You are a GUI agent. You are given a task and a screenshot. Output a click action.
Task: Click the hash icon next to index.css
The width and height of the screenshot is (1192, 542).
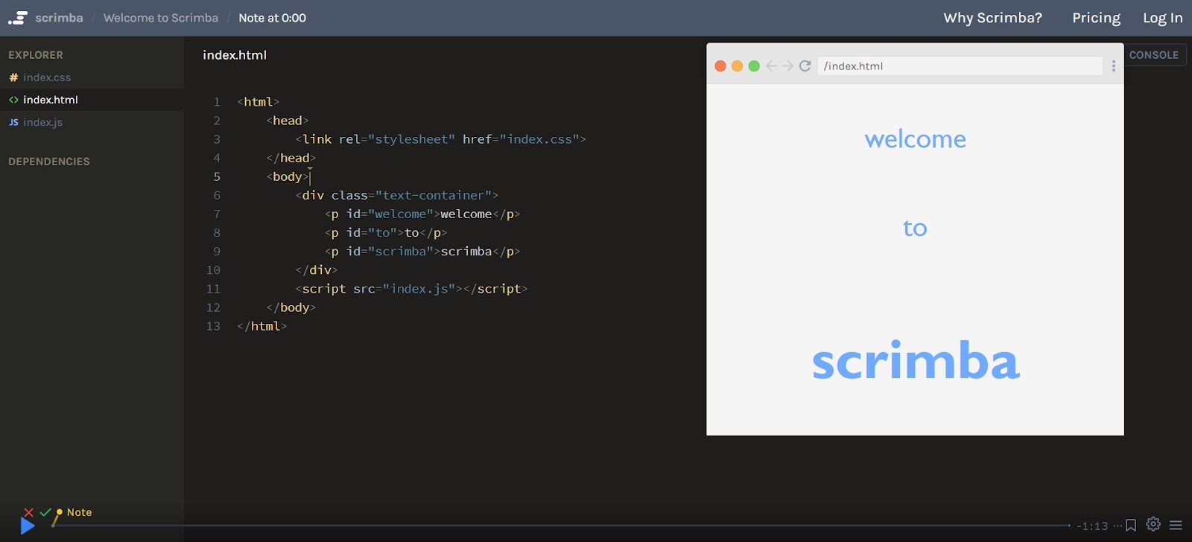13,77
